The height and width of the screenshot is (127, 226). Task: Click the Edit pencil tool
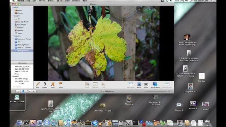[38, 85]
